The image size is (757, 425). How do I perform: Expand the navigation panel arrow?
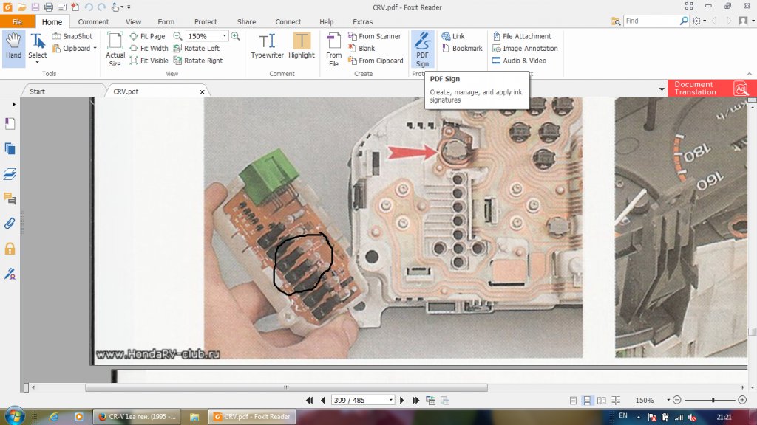(13, 104)
